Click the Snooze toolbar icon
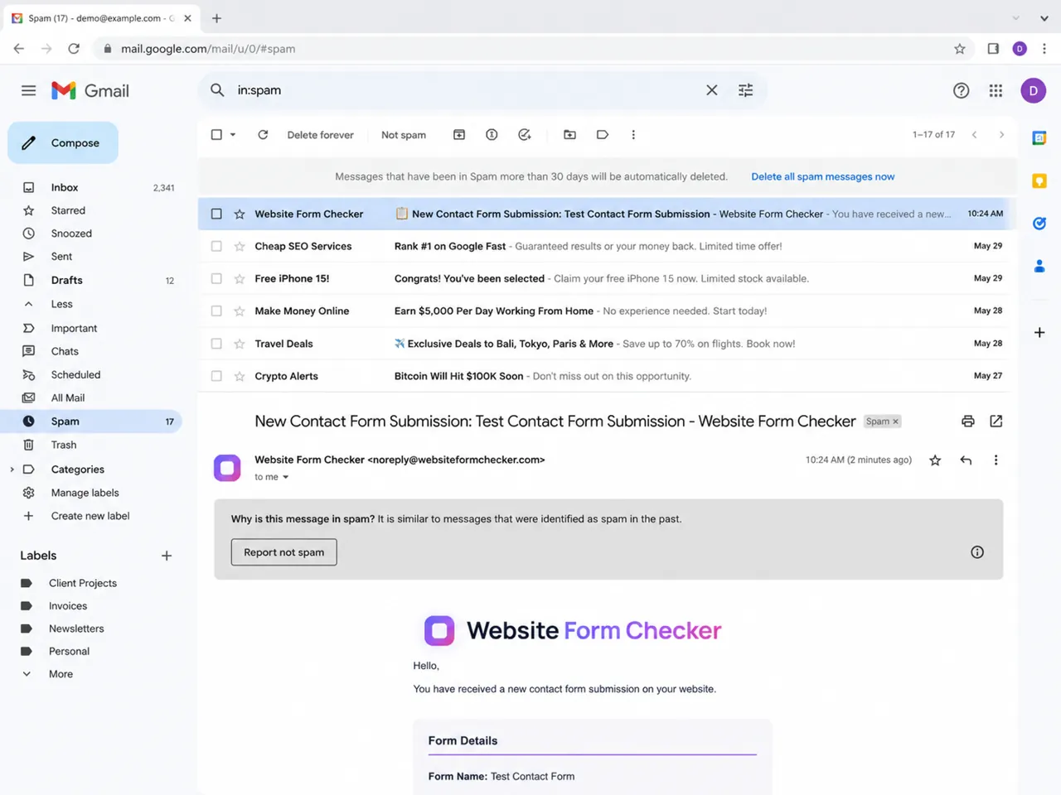The width and height of the screenshot is (1061, 795). [x=492, y=134]
